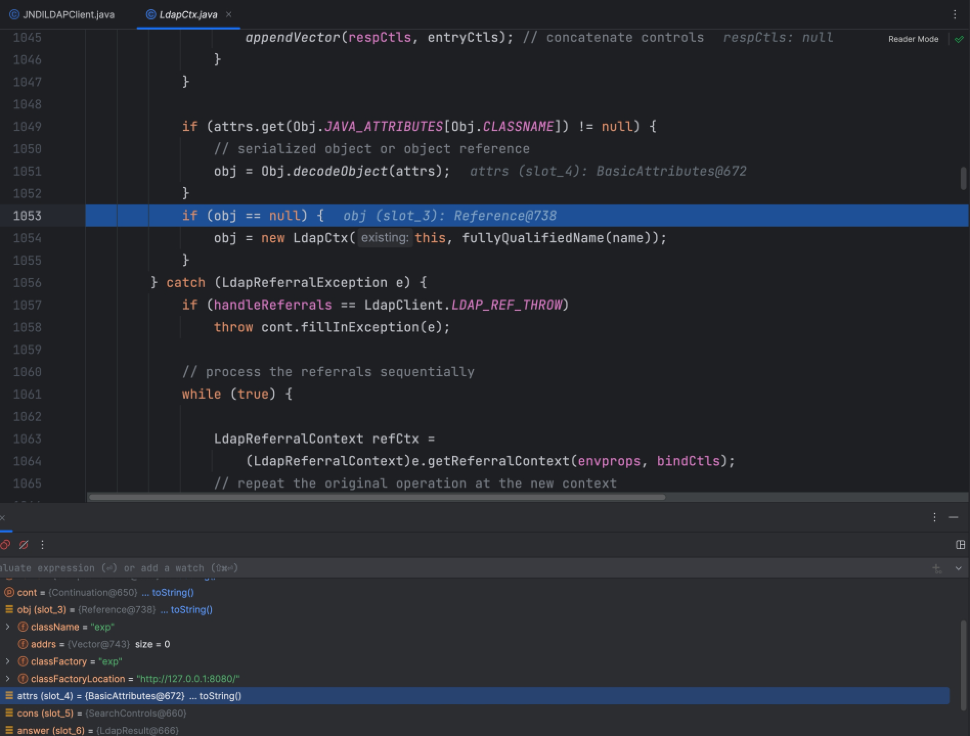This screenshot has height=736, width=970.
Task: Click the handleReferrals field on line 1057
Action: (x=273, y=305)
